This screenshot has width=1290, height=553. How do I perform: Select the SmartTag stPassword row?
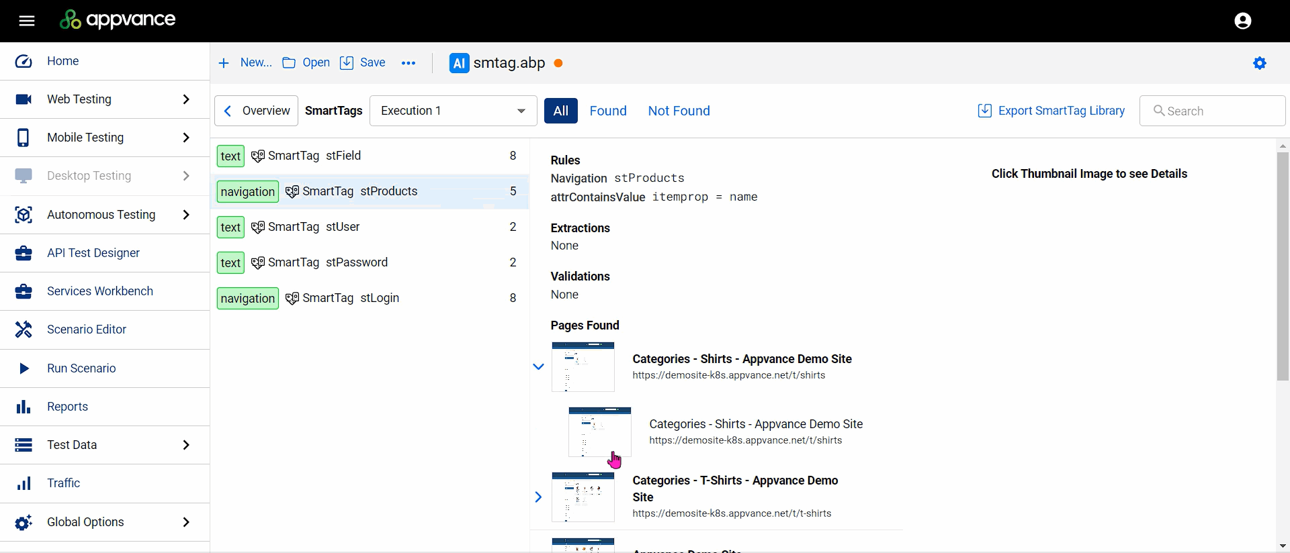tap(370, 263)
